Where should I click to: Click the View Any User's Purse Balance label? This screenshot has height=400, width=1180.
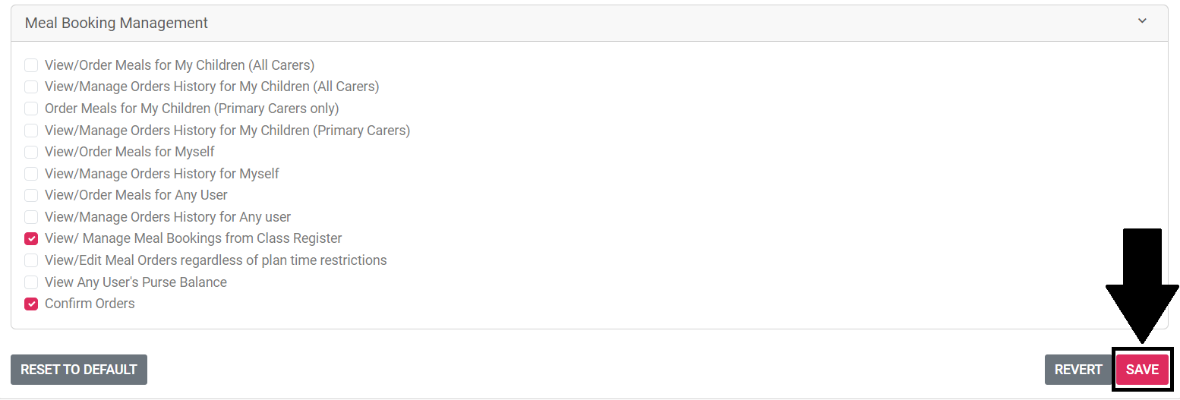pyautogui.click(x=136, y=282)
